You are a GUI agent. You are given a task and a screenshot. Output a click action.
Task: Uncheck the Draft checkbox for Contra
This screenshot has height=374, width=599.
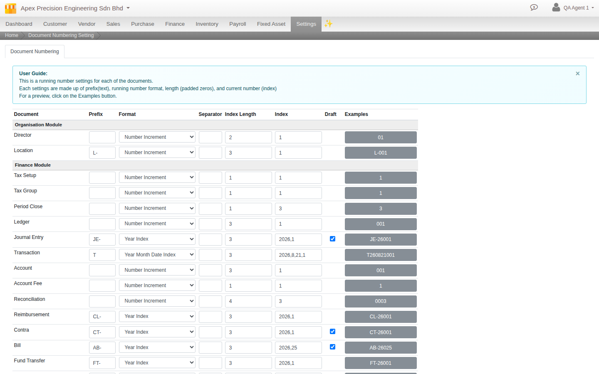[332, 331]
